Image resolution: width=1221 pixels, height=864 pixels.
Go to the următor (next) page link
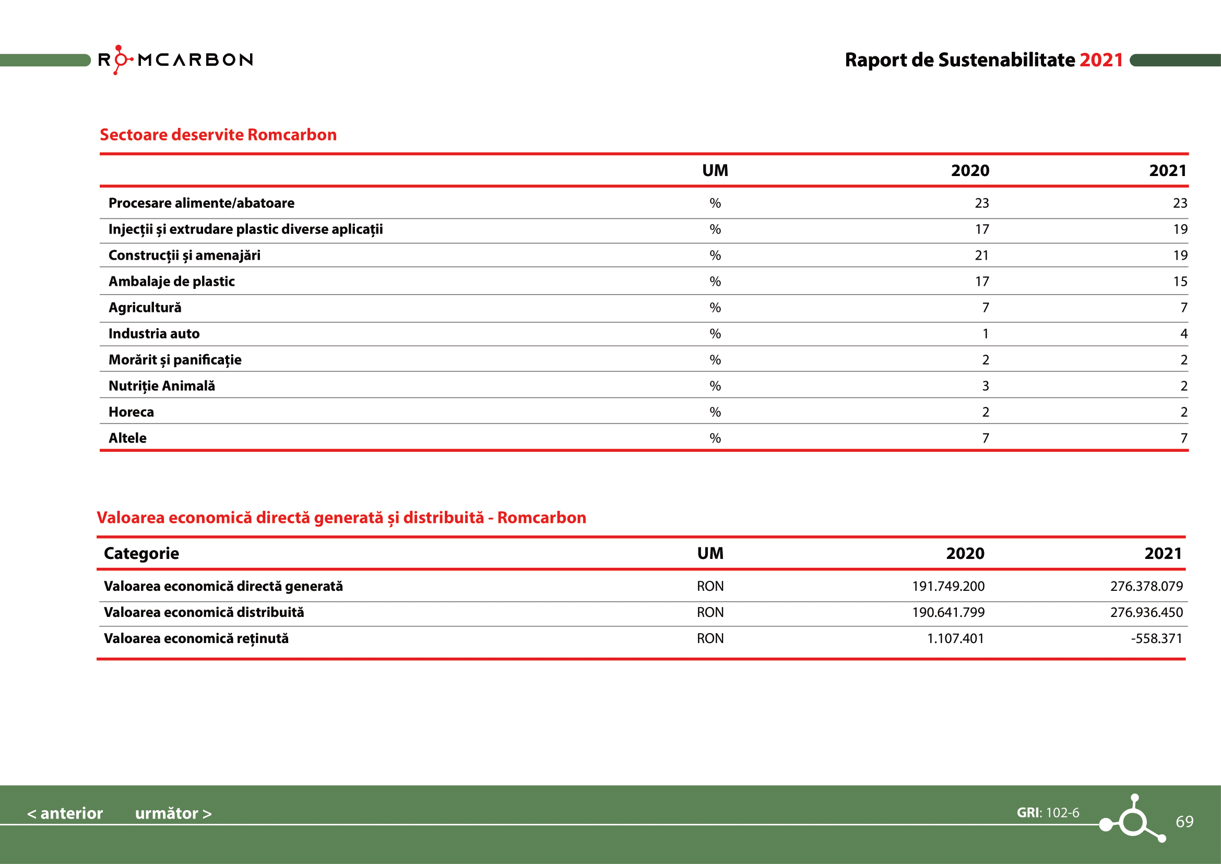(x=173, y=813)
